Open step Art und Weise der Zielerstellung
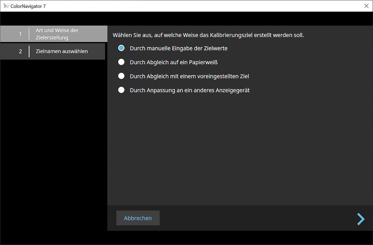The image size is (373, 245). point(57,34)
